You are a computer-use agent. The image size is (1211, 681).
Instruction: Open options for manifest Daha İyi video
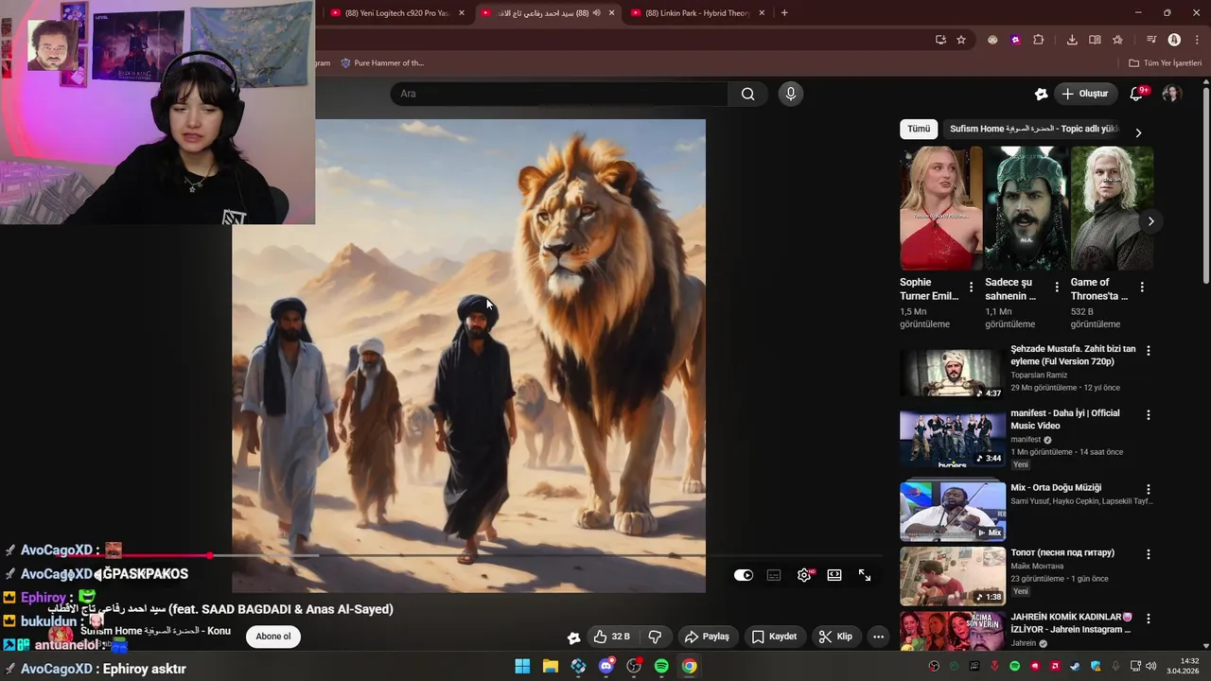coord(1149,415)
